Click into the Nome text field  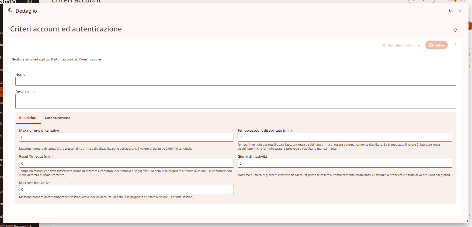tap(235, 81)
